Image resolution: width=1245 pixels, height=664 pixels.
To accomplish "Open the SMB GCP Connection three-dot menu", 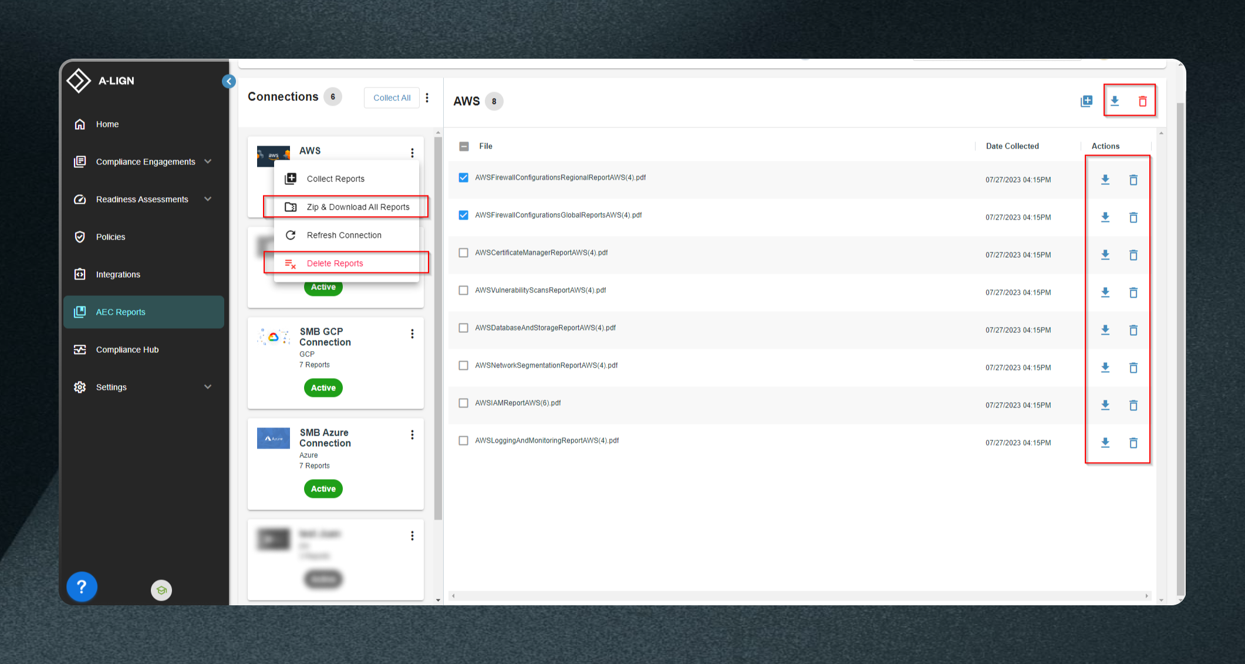I will pyautogui.click(x=412, y=333).
